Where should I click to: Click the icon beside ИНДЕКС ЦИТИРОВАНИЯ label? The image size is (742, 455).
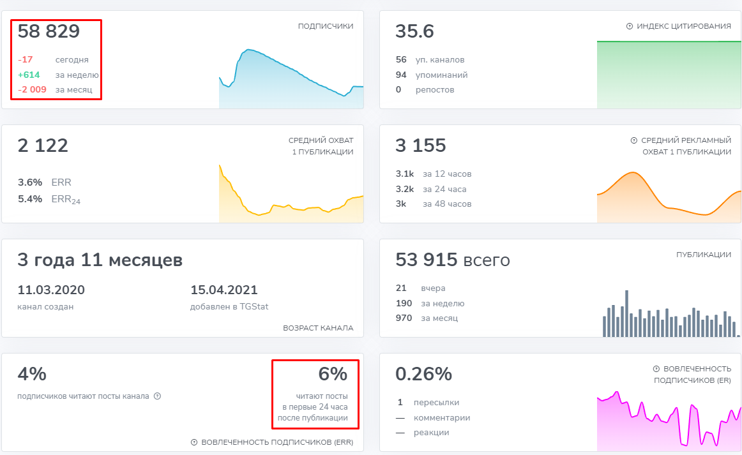coord(629,27)
